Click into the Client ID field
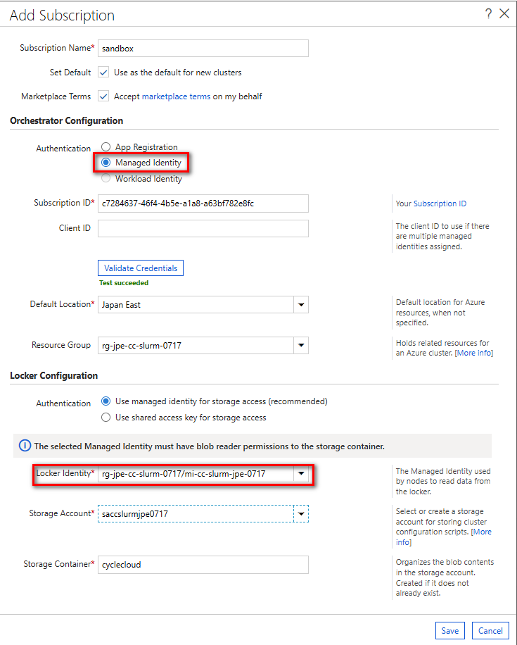The height and width of the screenshot is (645, 517). [x=203, y=229]
